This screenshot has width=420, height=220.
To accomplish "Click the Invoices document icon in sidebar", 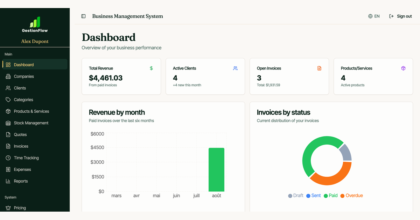I will [x=8, y=146].
